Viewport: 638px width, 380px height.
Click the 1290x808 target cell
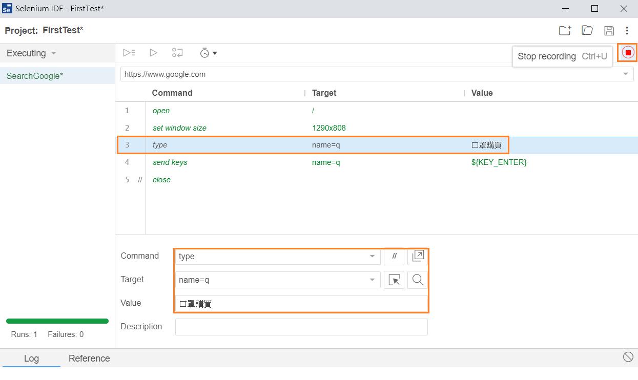[x=329, y=128]
